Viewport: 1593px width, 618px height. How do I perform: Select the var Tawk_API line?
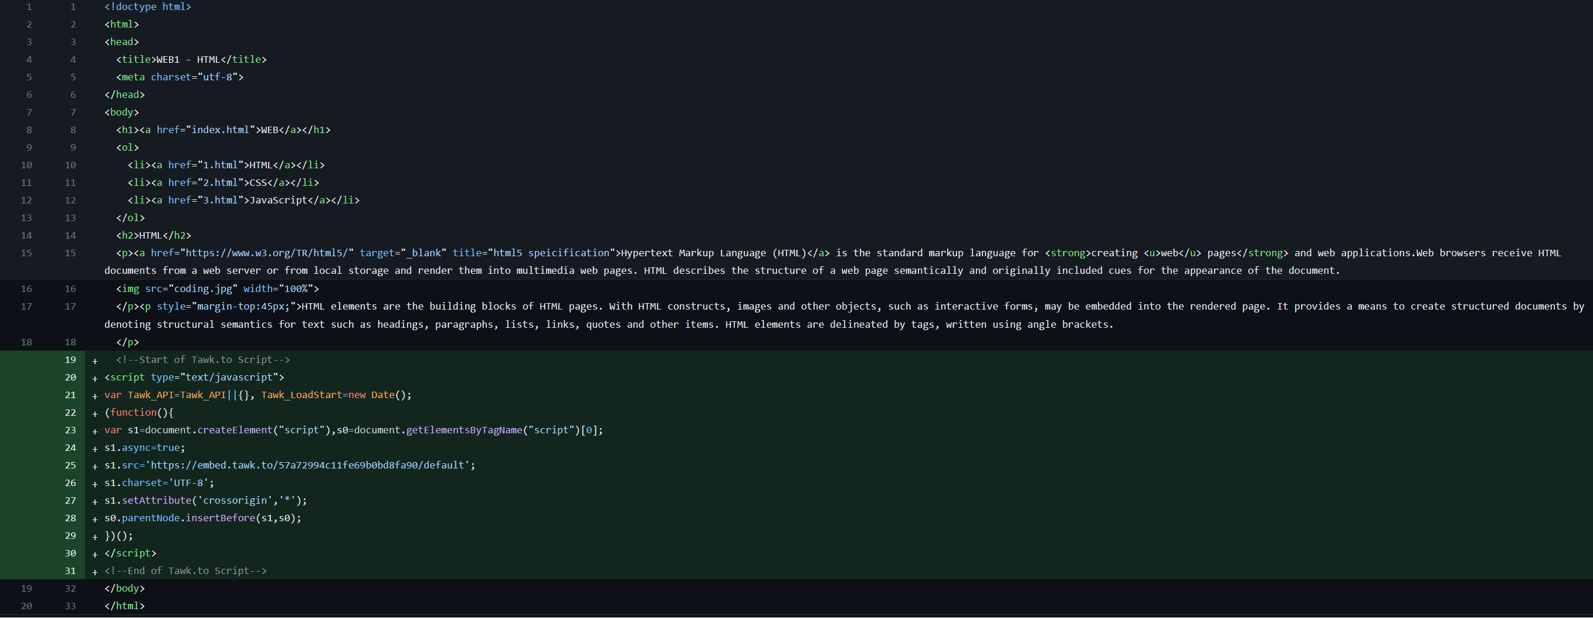(x=258, y=395)
